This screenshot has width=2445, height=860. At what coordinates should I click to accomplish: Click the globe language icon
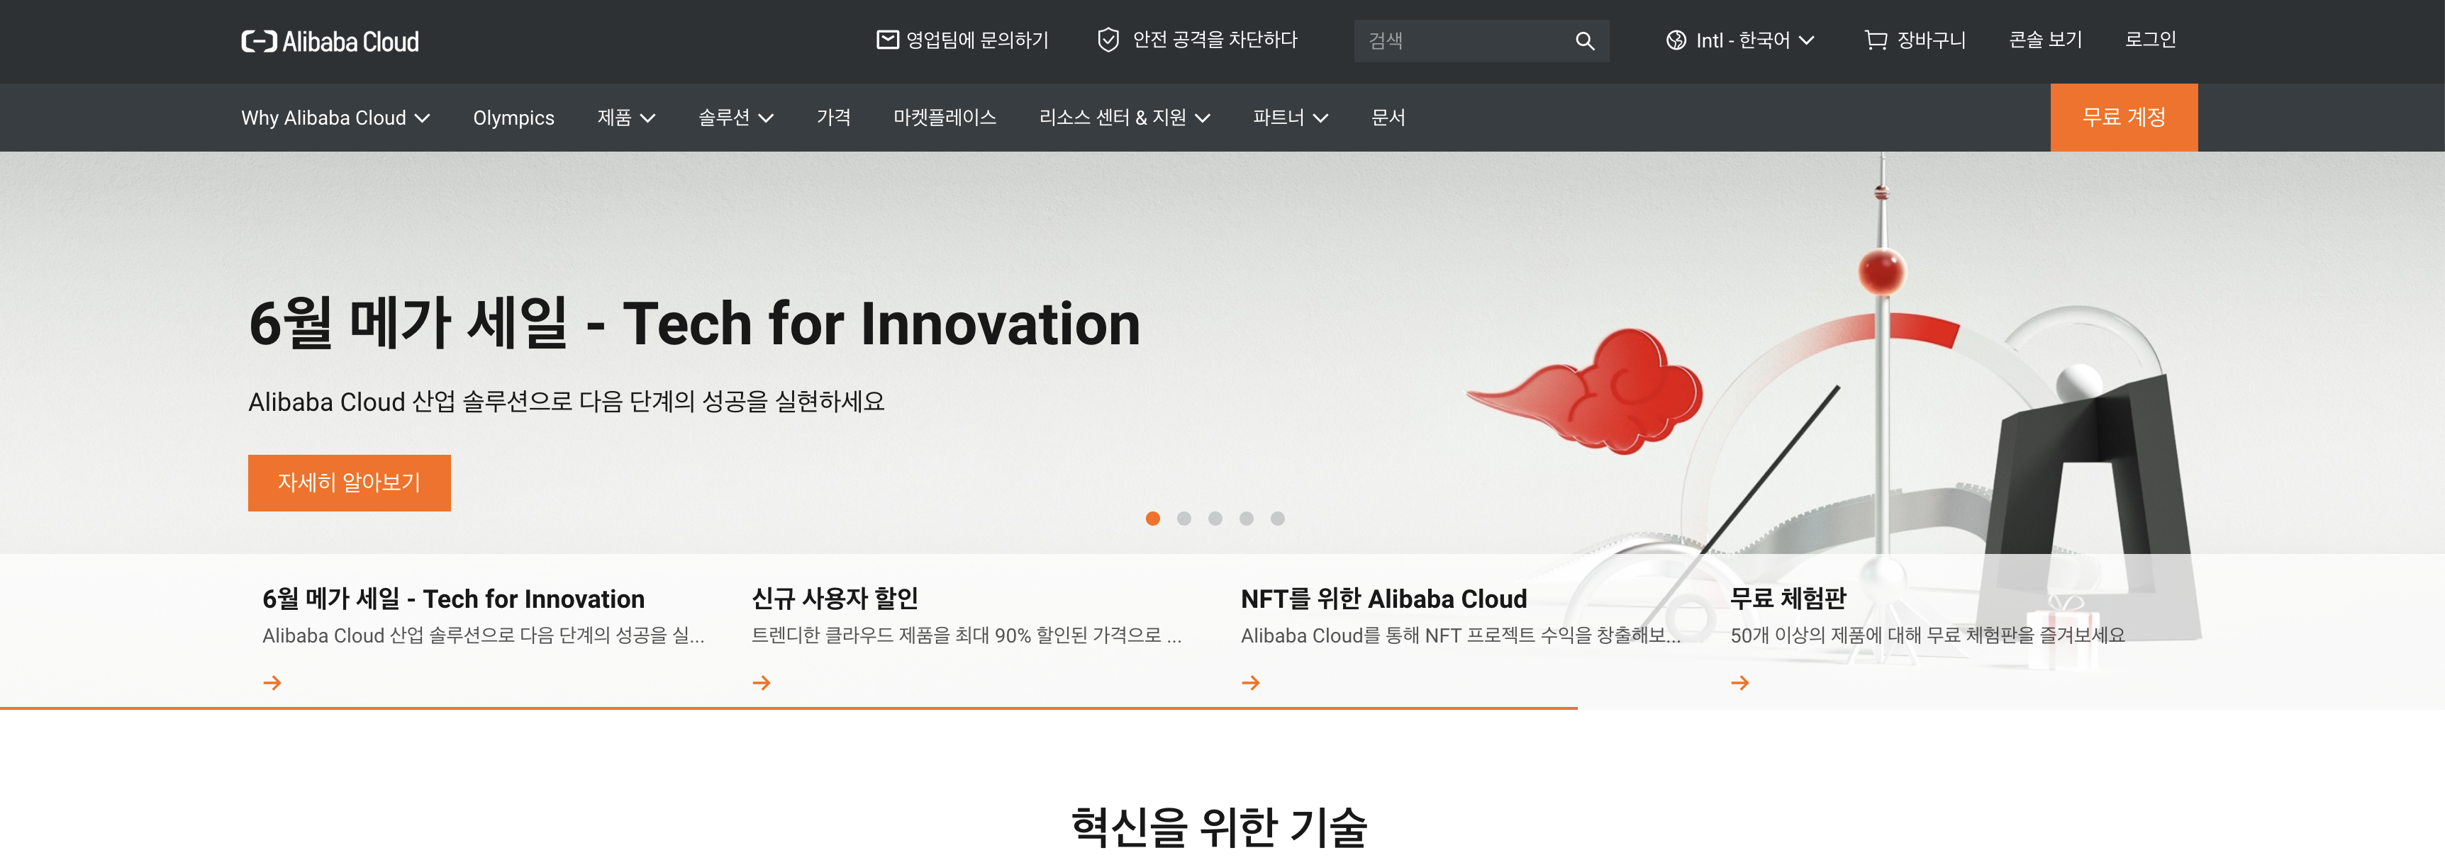tap(1676, 40)
